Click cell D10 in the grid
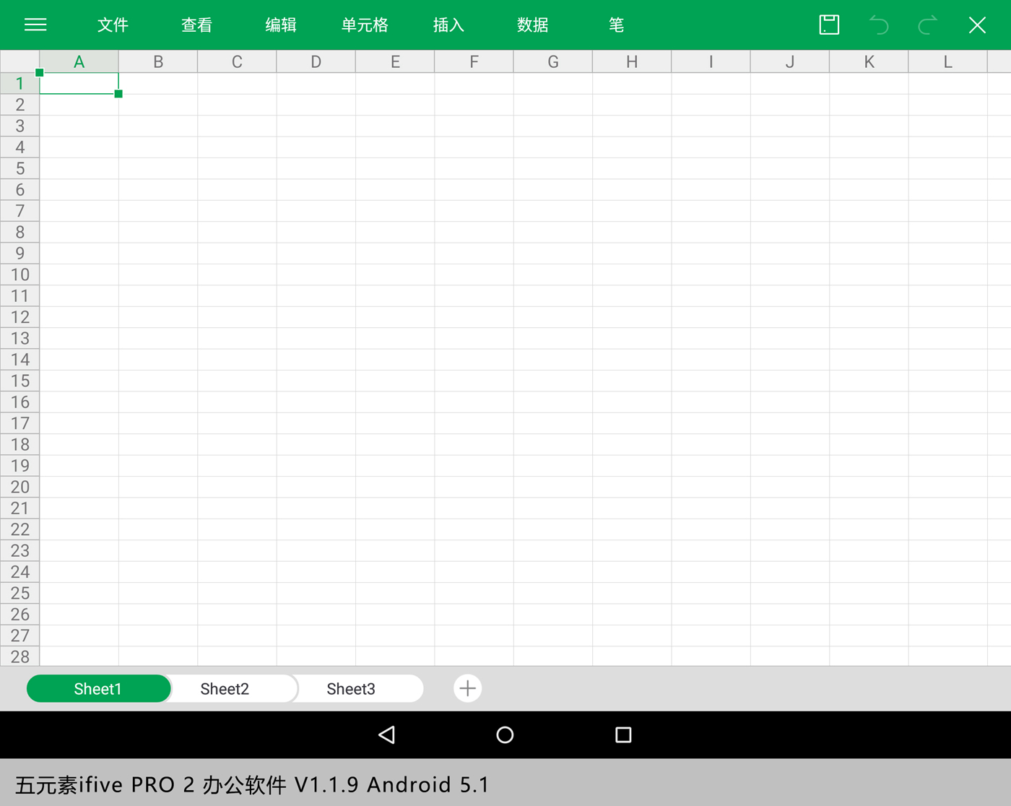The image size is (1011, 806). pyautogui.click(x=316, y=274)
